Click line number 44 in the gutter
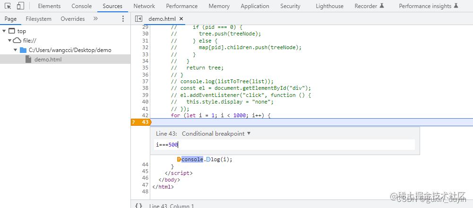This screenshot has width=473, height=208. point(145,165)
